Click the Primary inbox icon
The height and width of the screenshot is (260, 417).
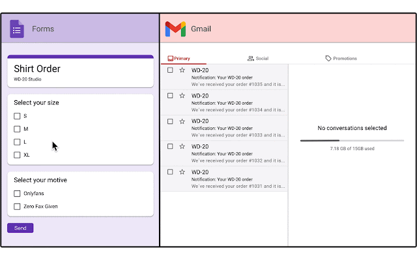click(x=170, y=58)
